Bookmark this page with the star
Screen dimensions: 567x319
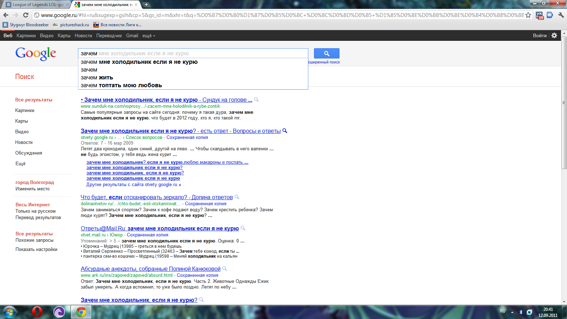(x=528, y=15)
